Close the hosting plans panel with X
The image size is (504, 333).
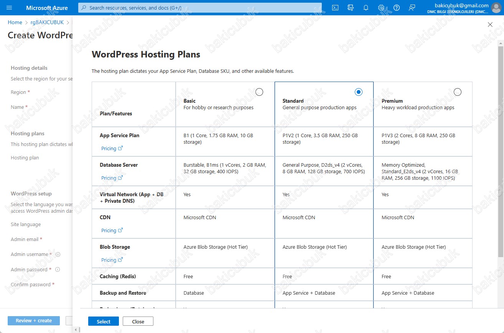coord(490,25)
